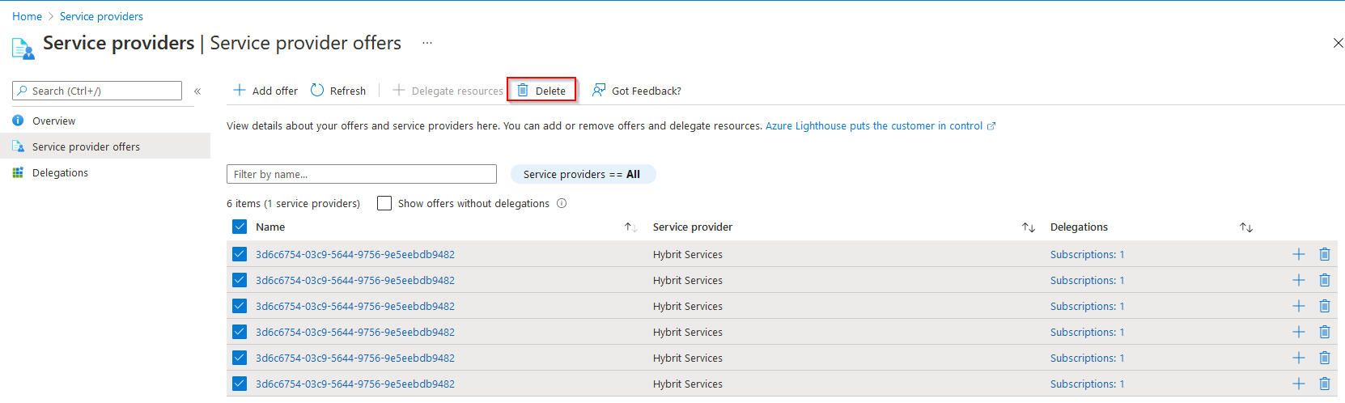Screen dimensions: 1345x403
Task: Sort by the Name column arrows
Action: (x=630, y=227)
